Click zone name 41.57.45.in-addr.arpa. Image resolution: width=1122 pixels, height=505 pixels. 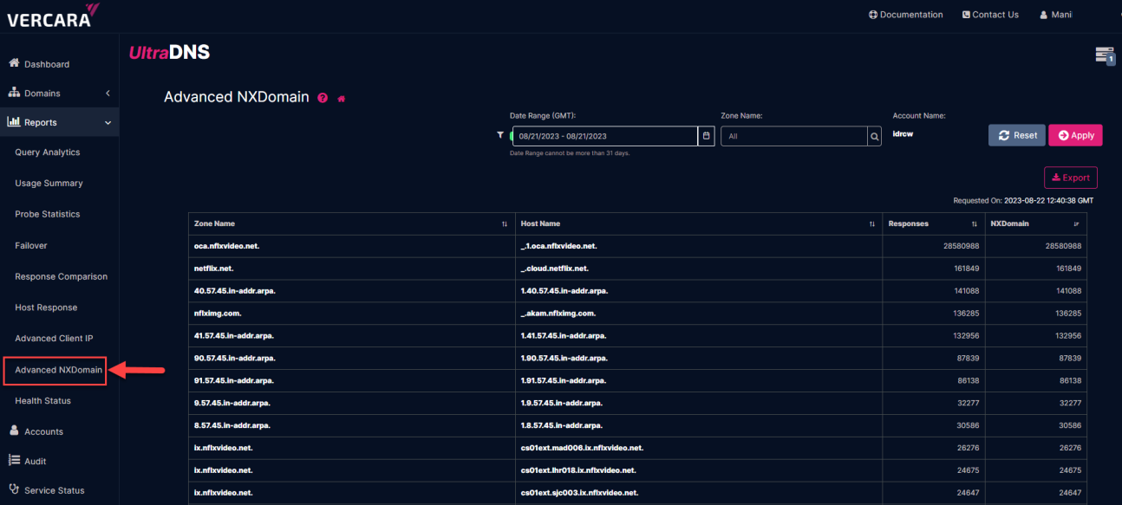tap(234, 336)
